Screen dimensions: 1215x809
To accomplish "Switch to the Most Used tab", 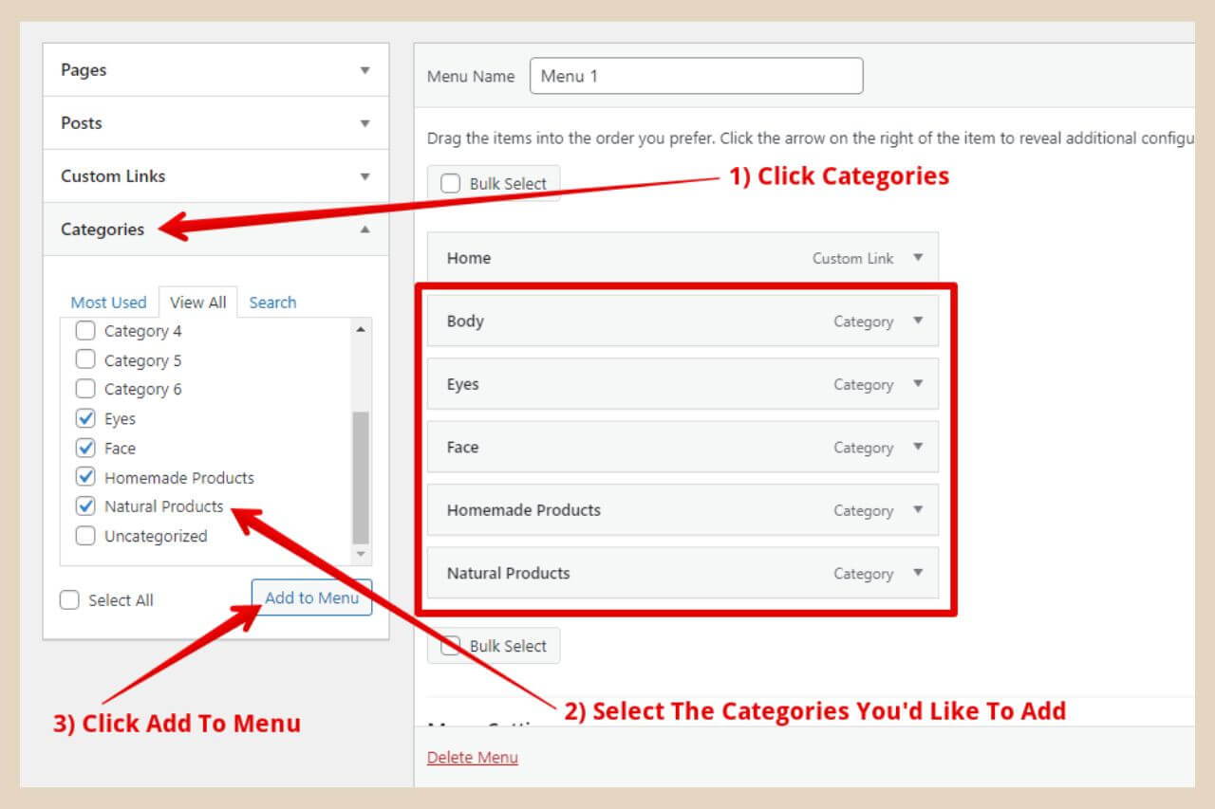I will point(109,302).
